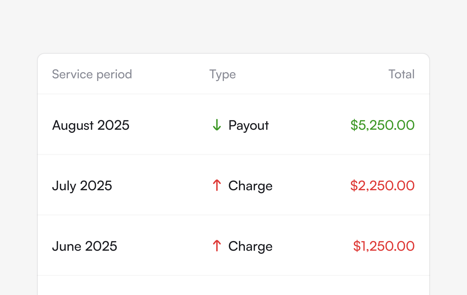Open the August 2025 service period
The image size is (467, 295).
91,125
